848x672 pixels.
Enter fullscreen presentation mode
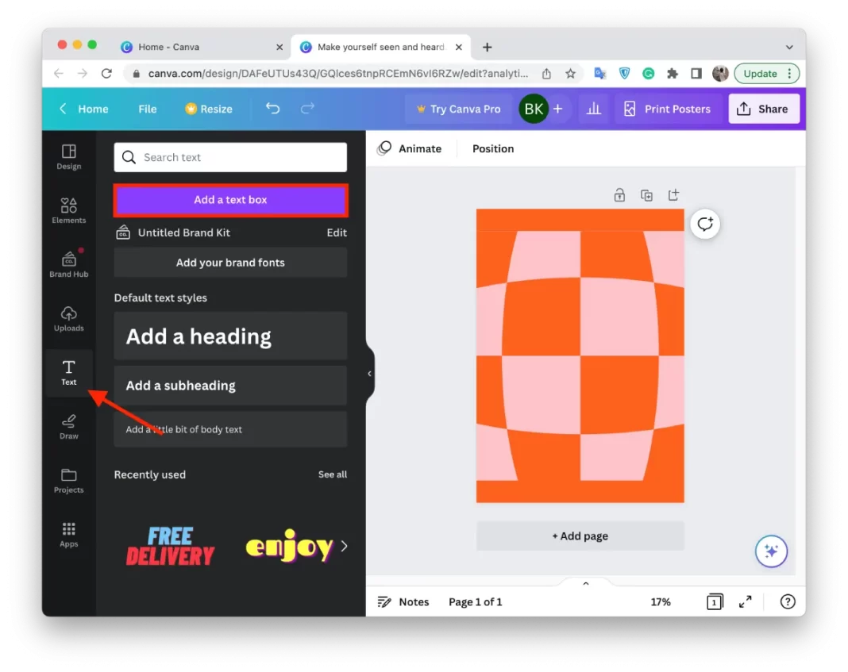click(x=746, y=601)
